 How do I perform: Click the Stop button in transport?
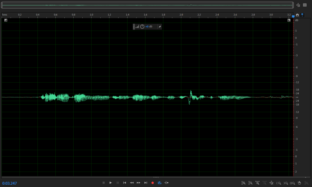click(104, 183)
